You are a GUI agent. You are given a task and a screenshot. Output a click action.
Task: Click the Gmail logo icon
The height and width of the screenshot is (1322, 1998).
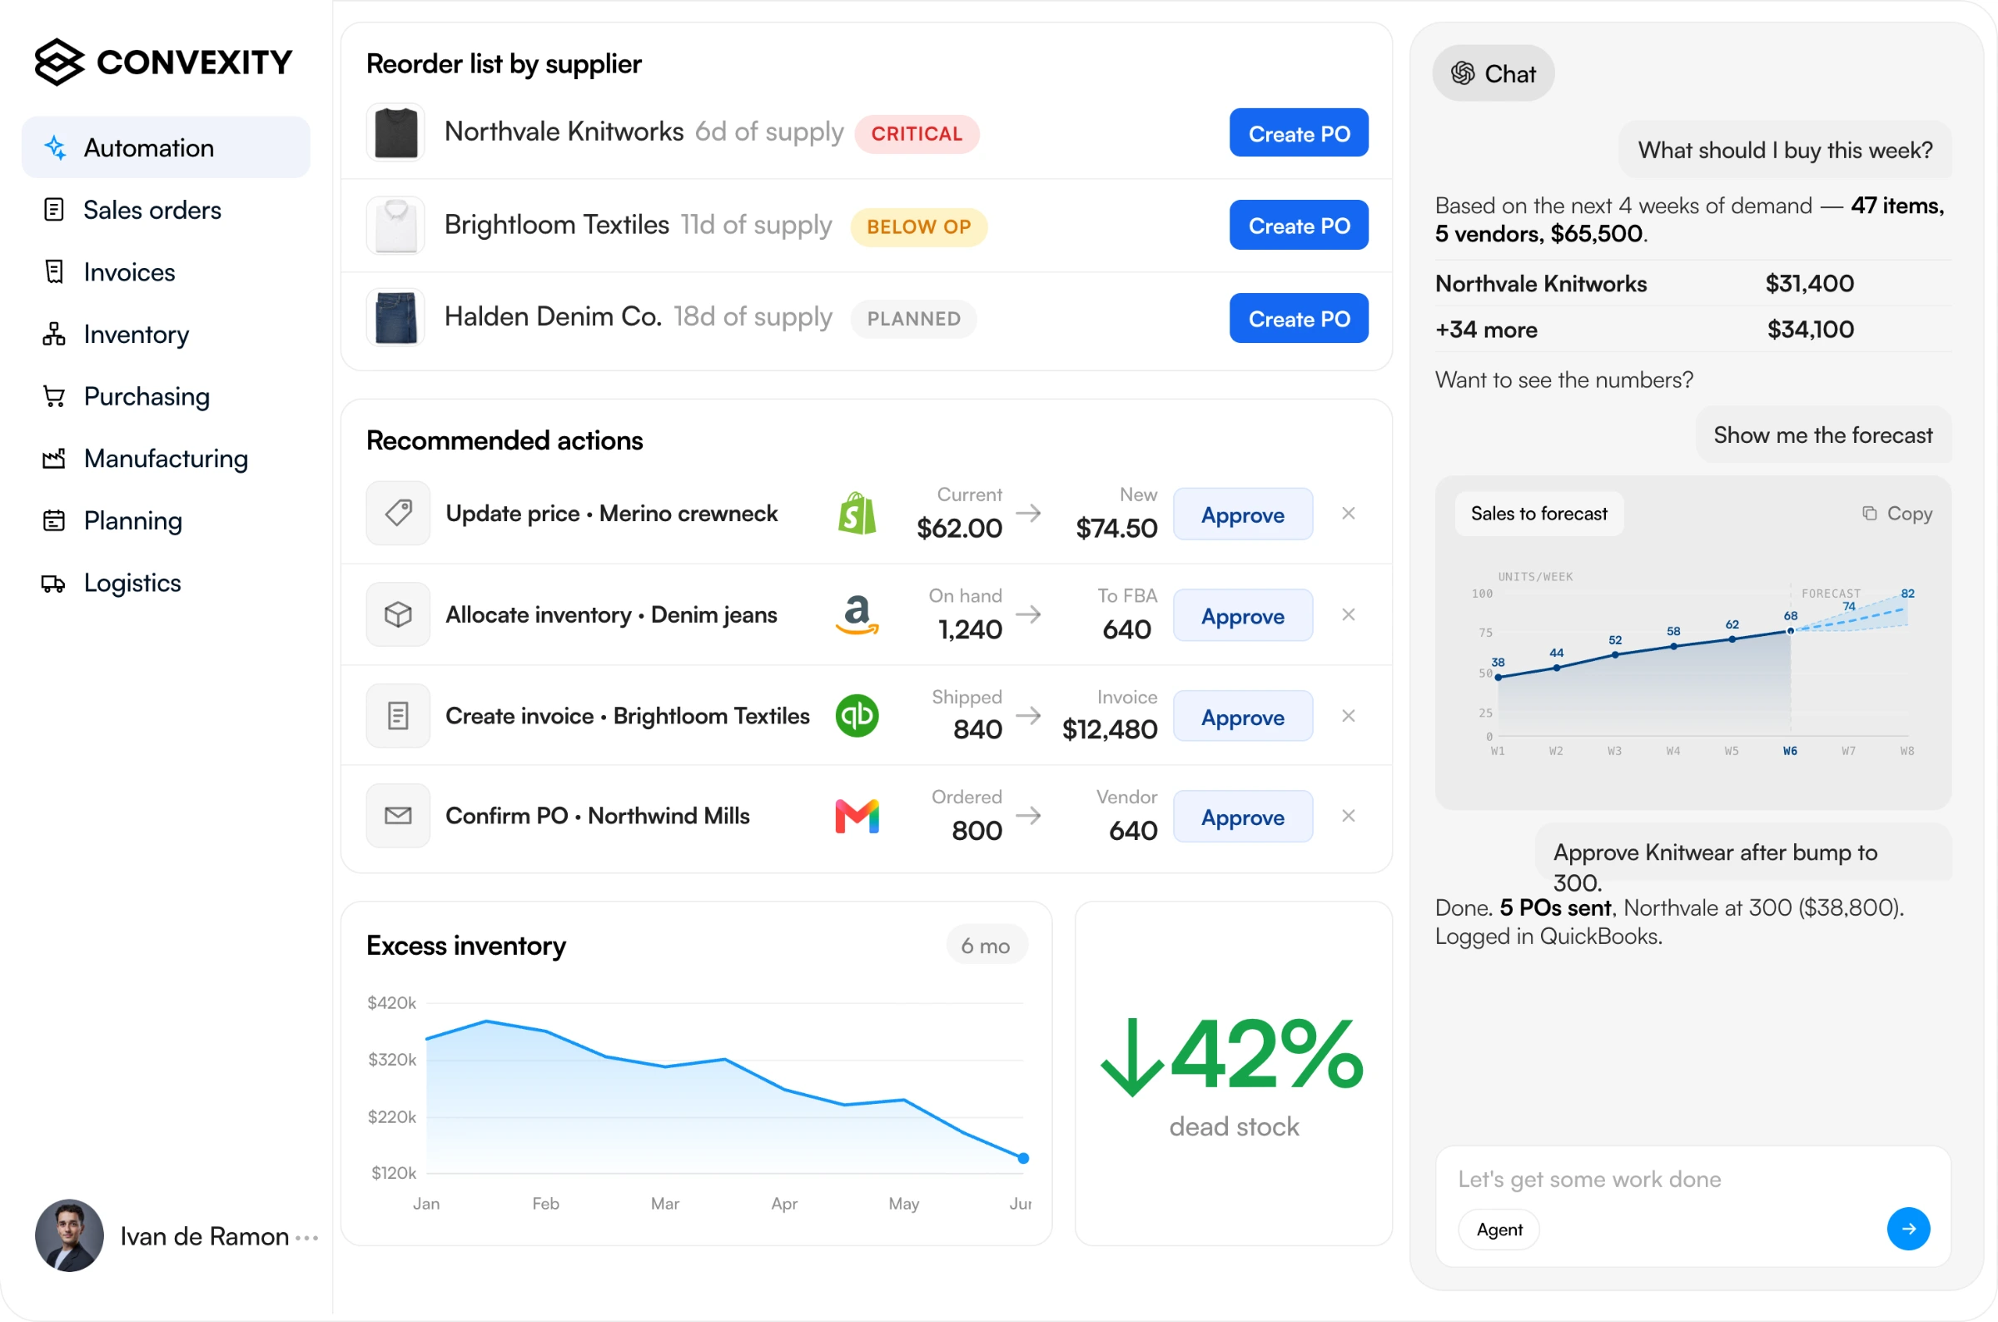[x=857, y=816]
